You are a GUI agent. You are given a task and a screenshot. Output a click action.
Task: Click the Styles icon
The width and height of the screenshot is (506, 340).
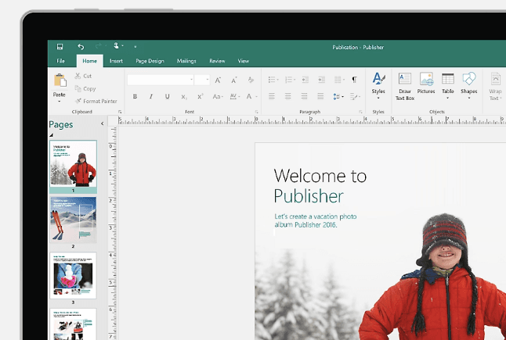pos(378,83)
